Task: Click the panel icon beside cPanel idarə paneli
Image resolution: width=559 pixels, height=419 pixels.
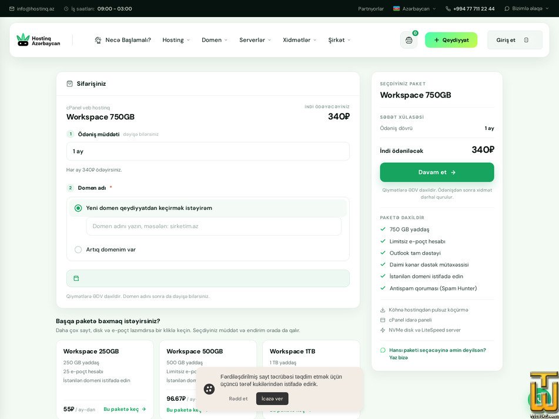Action: point(383,320)
